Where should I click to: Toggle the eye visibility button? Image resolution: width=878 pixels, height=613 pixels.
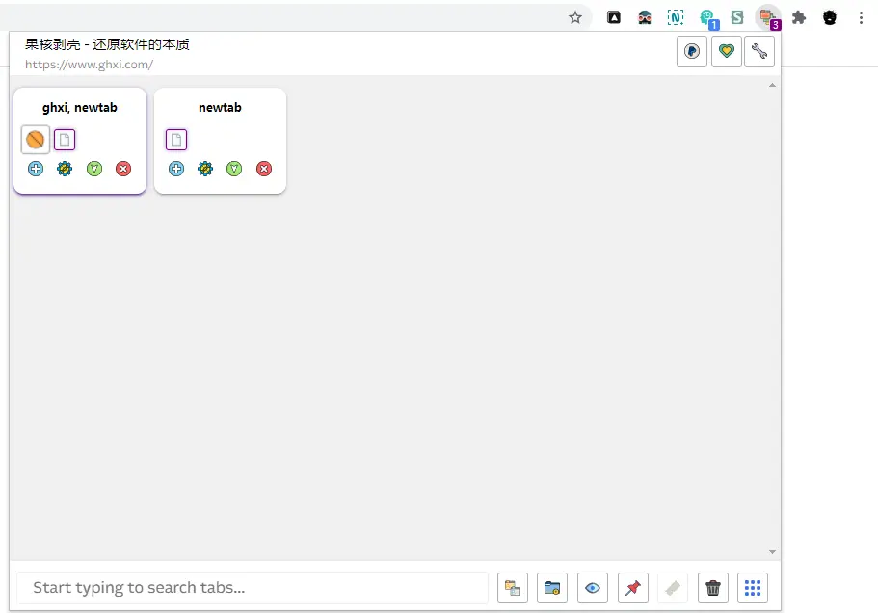click(x=593, y=588)
